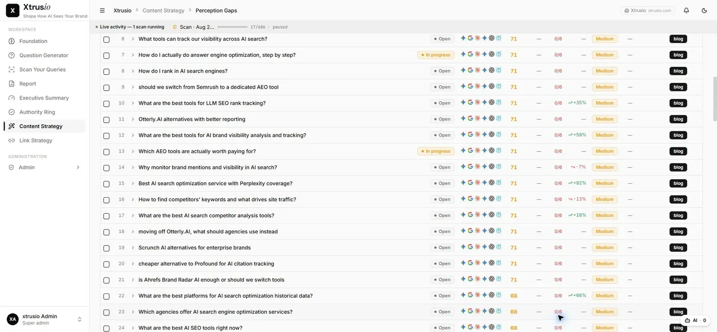This screenshot has width=717, height=332.
Task: Expand row 8 rank in AI search
Action: point(133,71)
